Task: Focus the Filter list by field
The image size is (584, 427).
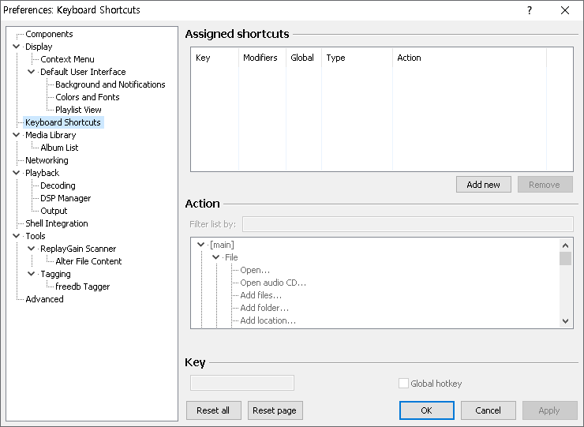Action: click(407, 224)
